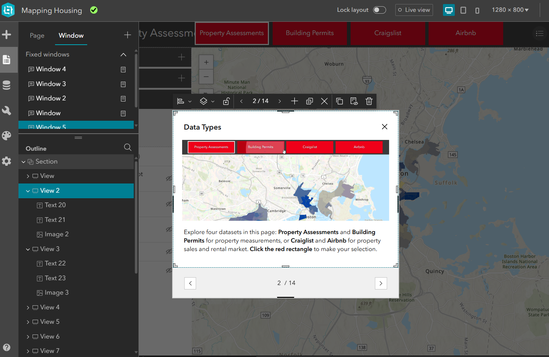The image size is (549, 357).
Task: Click the lock icon in the floating toolbar
Action: pos(226,101)
